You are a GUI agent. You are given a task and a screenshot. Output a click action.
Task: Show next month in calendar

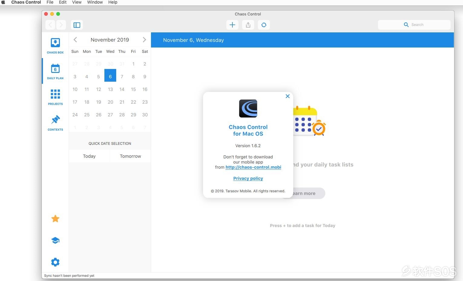(x=144, y=40)
